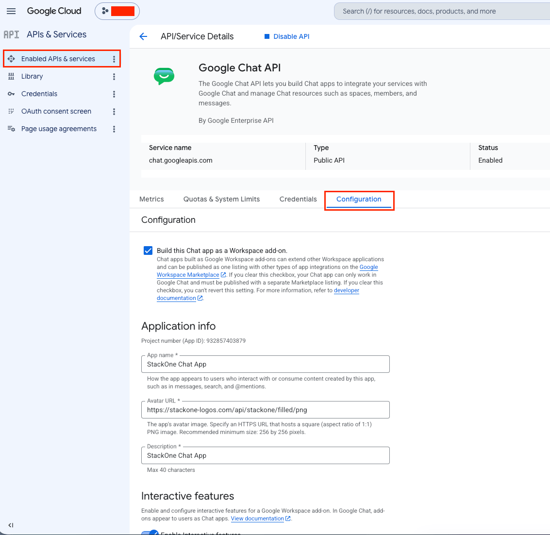Click the OAuth consent screen icon
Screen dimensions: 550x535
pyautogui.click(x=11, y=111)
